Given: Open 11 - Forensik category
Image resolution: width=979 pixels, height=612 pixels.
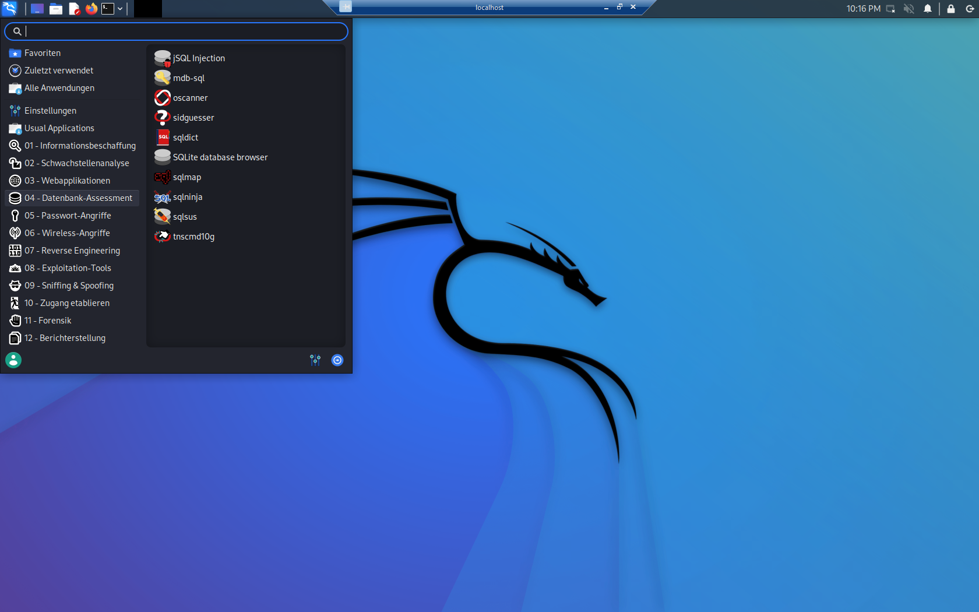Looking at the screenshot, I should [72, 321].
